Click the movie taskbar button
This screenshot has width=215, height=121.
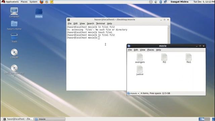pyautogui.click(x=50, y=119)
